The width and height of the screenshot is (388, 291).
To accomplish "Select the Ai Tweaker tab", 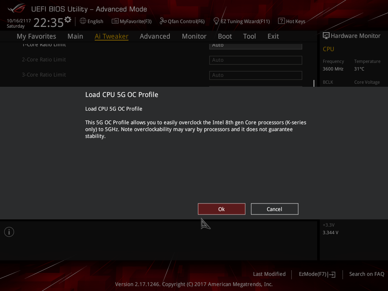I will point(111,36).
